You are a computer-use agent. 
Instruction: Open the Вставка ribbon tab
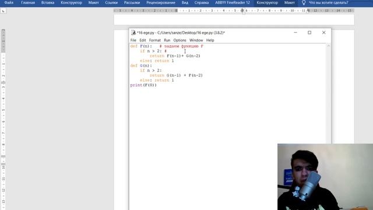[x=48, y=2]
